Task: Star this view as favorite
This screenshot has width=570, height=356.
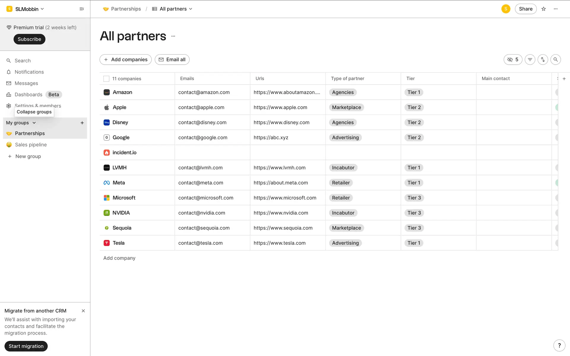Action: (x=544, y=9)
